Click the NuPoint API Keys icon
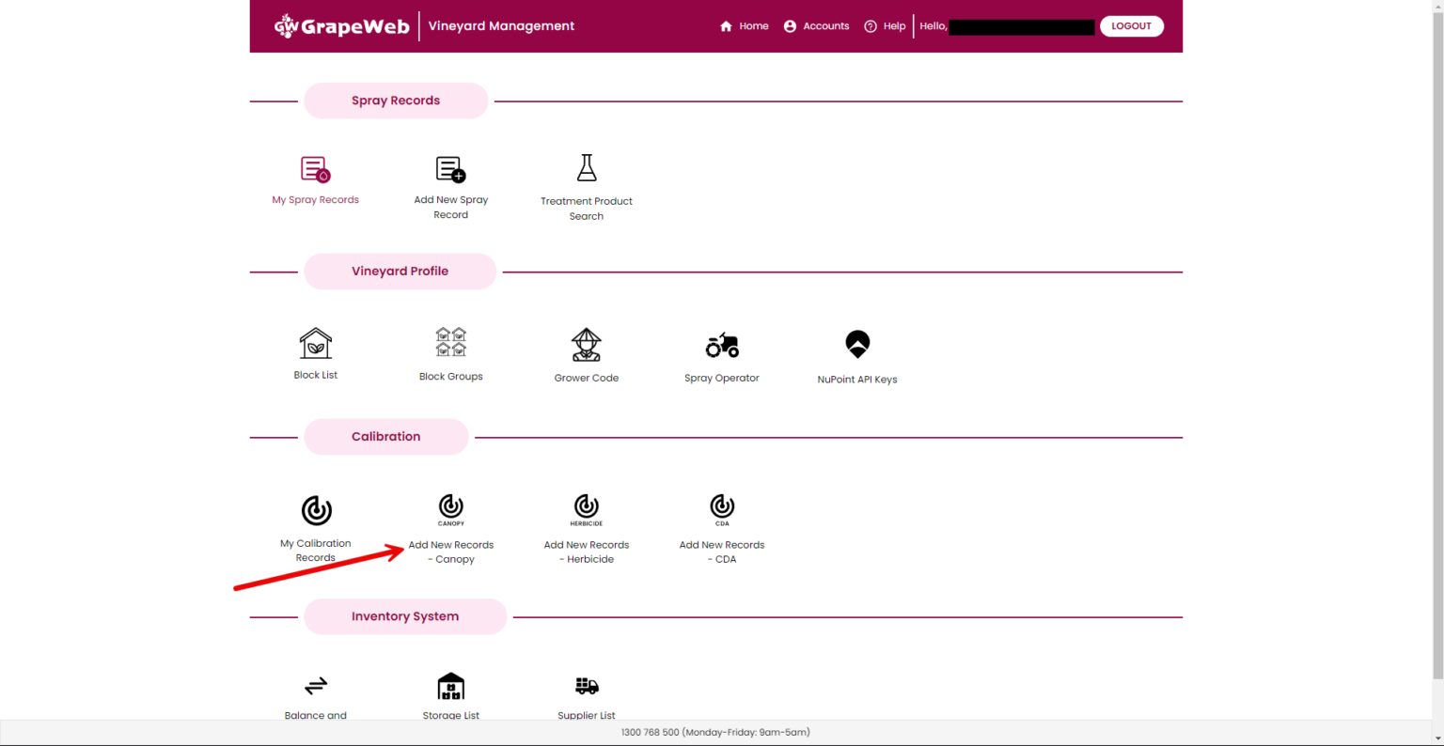 click(x=857, y=344)
